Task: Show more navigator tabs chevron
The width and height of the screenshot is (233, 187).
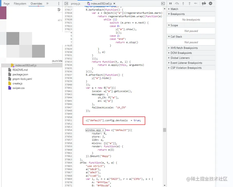Action: (x=47, y=3)
